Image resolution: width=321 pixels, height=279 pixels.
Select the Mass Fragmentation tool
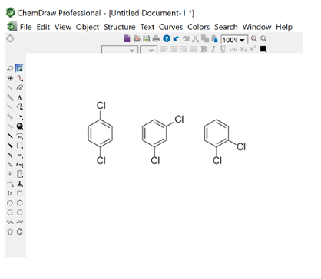tap(20, 78)
